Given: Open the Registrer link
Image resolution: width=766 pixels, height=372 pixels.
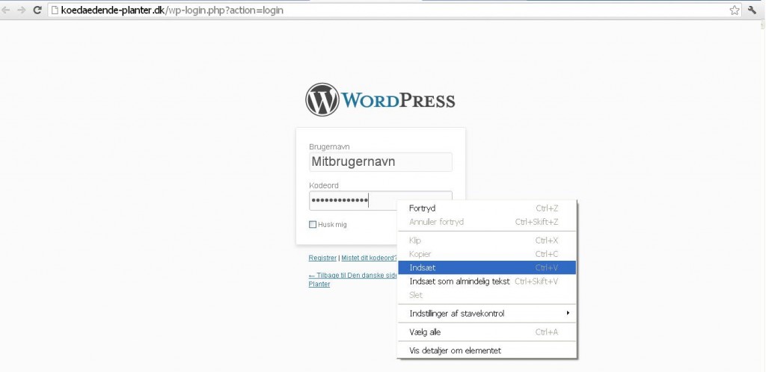Looking at the screenshot, I should tap(322, 258).
